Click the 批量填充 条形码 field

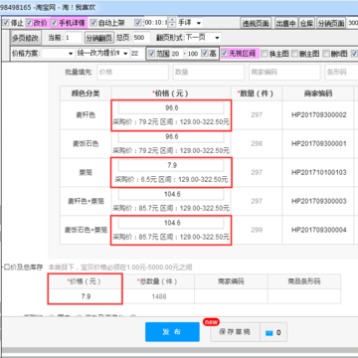coord(341,72)
